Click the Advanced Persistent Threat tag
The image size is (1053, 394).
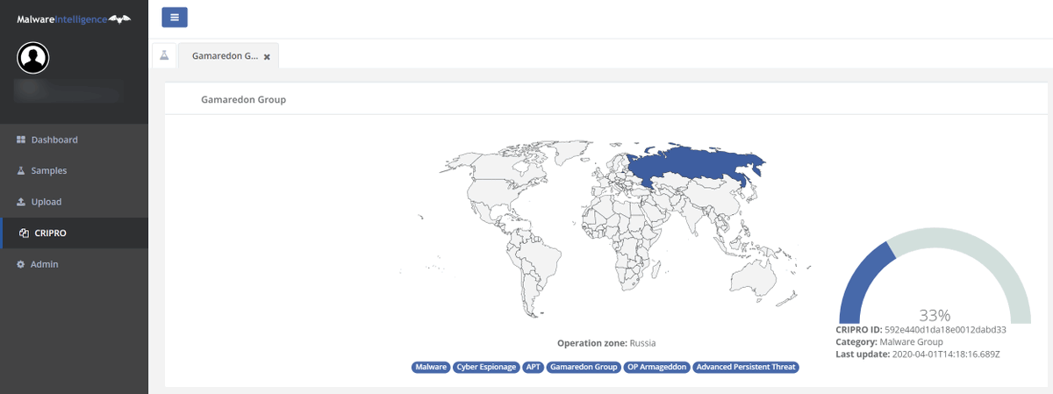pyautogui.click(x=746, y=367)
